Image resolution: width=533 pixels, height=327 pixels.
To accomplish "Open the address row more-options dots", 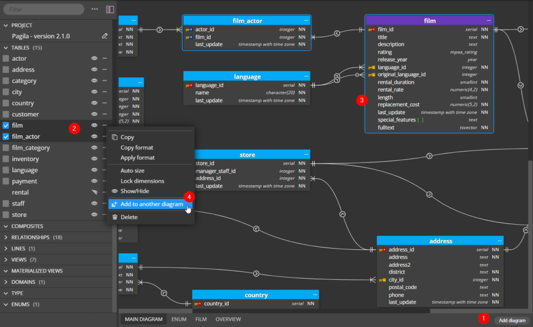I will tap(105, 70).
